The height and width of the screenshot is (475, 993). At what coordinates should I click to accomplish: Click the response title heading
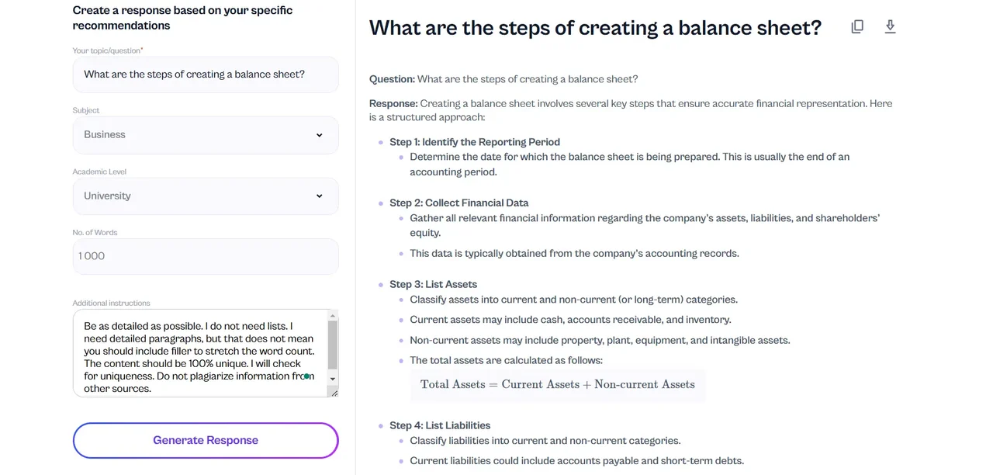(x=595, y=28)
